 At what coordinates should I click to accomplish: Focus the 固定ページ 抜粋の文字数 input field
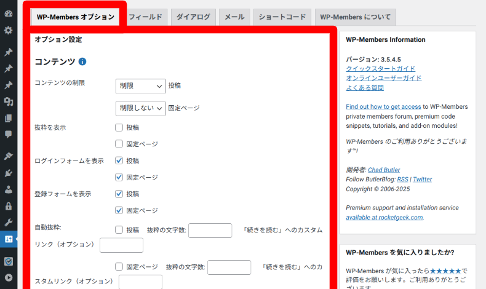(229, 267)
